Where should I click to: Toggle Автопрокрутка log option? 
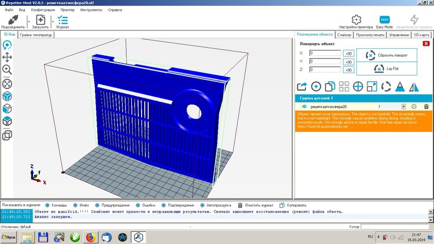[215, 206]
